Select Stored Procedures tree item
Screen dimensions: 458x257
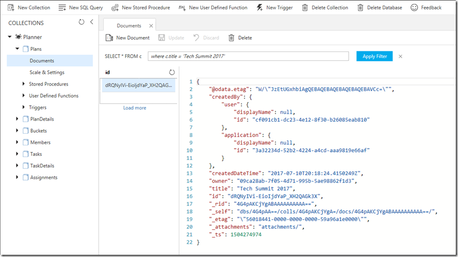pyautogui.click(x=49, y=84)
